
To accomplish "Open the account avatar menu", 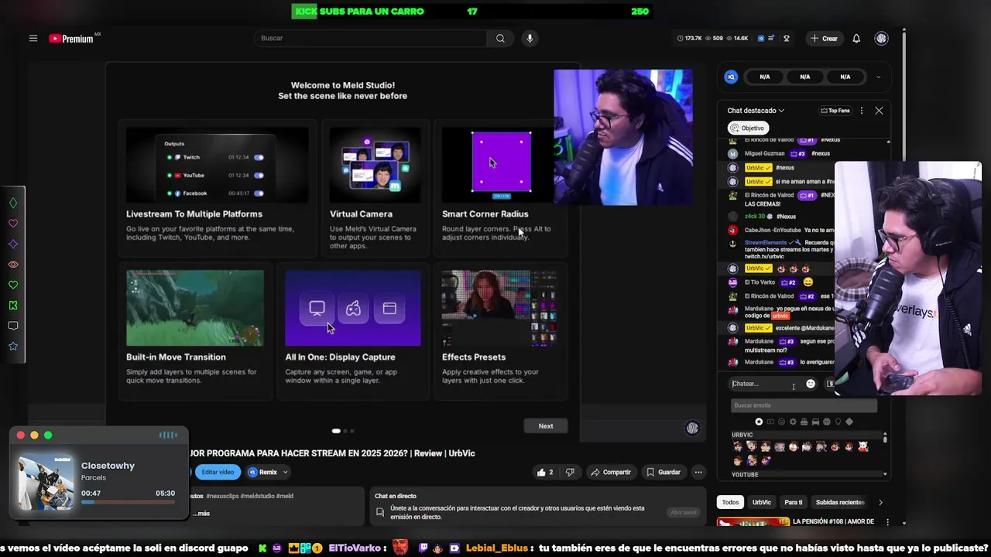I will (x=881, y=38).
